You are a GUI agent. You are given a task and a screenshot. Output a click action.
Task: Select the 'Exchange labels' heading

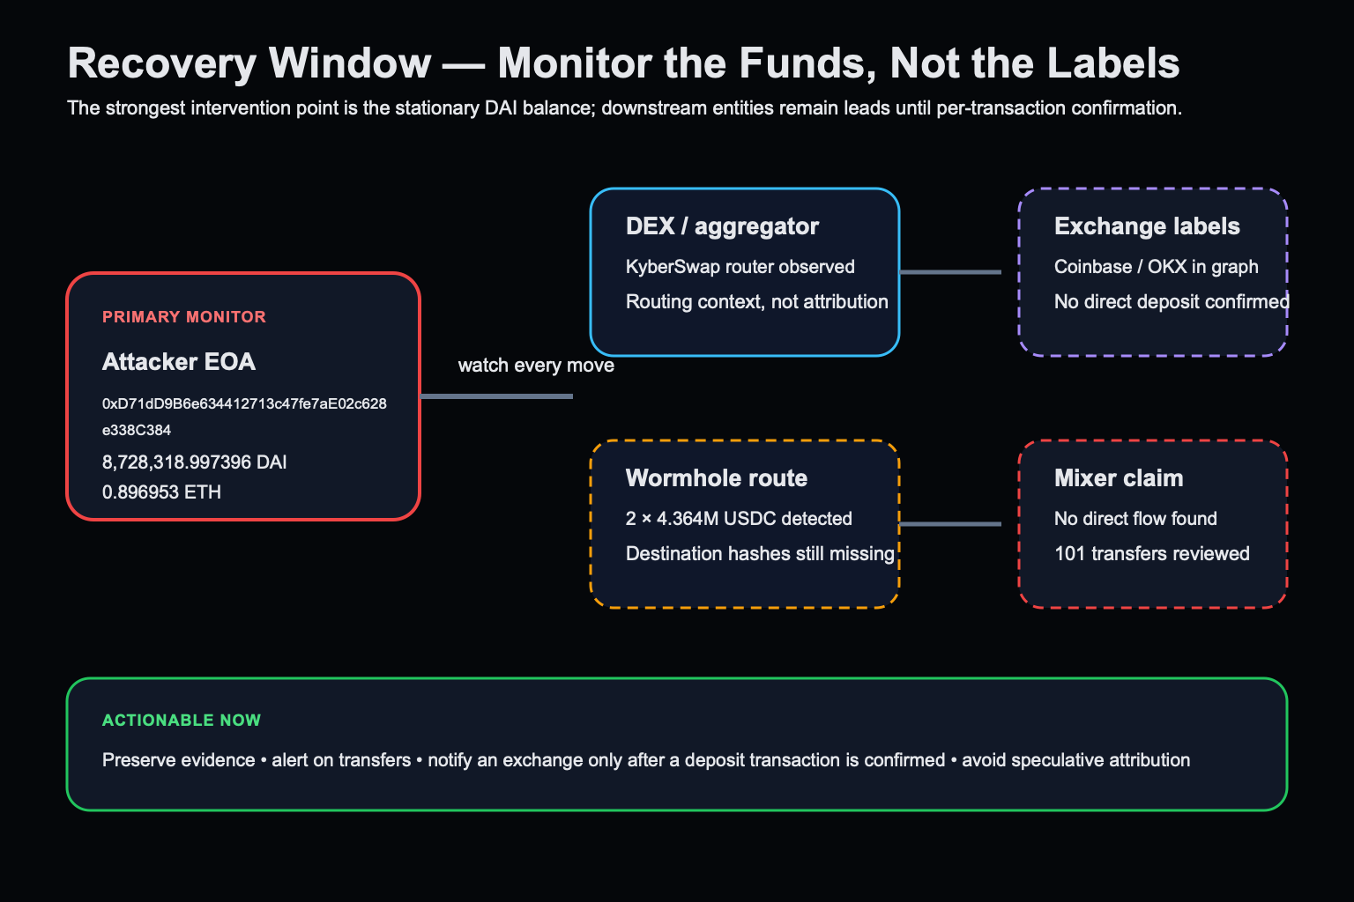(x=1147, y=226)
